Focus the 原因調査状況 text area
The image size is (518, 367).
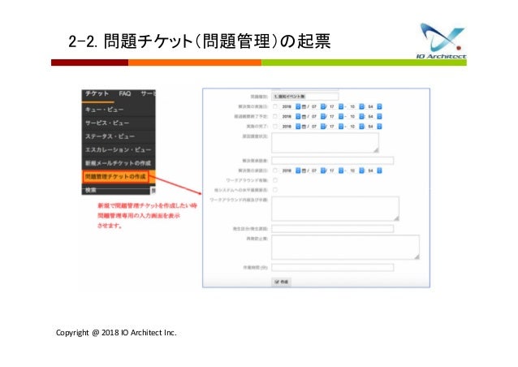coord(325,143)
